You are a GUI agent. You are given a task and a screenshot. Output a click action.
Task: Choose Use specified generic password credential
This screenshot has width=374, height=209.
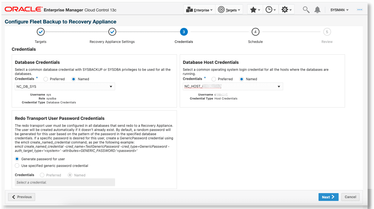pyautogui.click(x=17, y=166)
